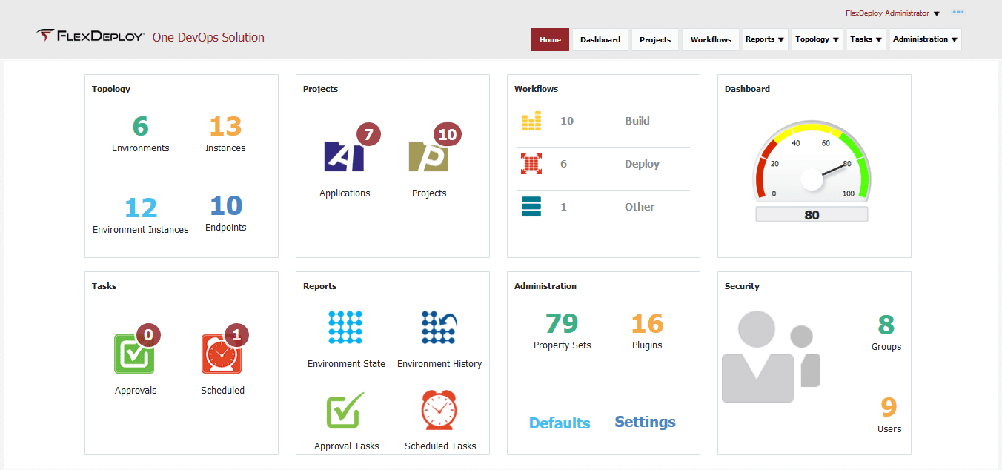Click the Other count 1

(x=563, y=207)
